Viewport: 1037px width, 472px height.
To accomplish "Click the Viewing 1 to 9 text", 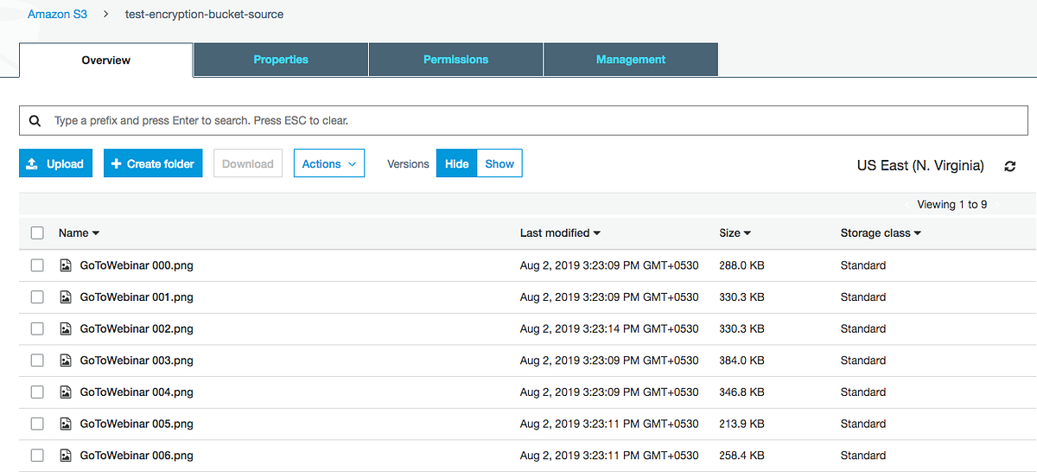I will [952, 205].
